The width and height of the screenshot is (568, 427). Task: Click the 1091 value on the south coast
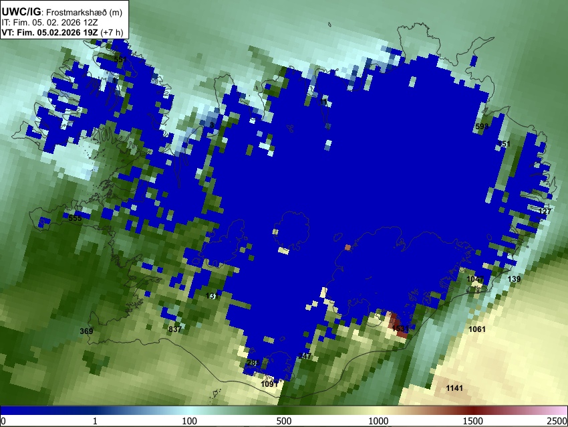pyautogui.click(x=269, y=383)
